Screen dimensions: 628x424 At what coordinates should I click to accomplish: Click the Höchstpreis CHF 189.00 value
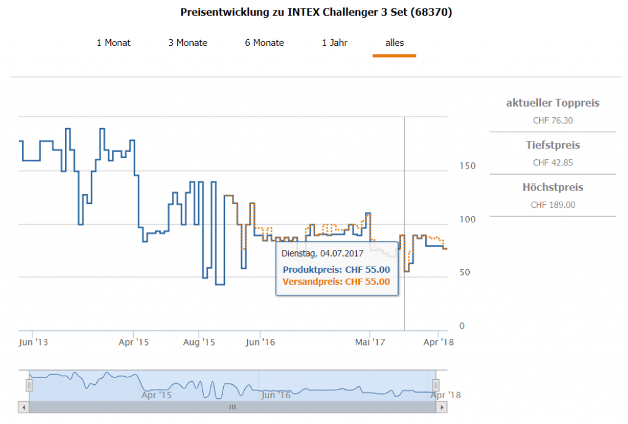pyautogui.click(x=553, y=205)
